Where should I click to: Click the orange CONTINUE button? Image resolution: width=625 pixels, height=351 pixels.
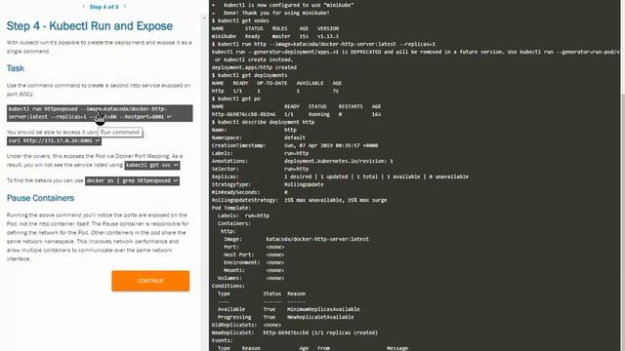(x=150, y=281)
